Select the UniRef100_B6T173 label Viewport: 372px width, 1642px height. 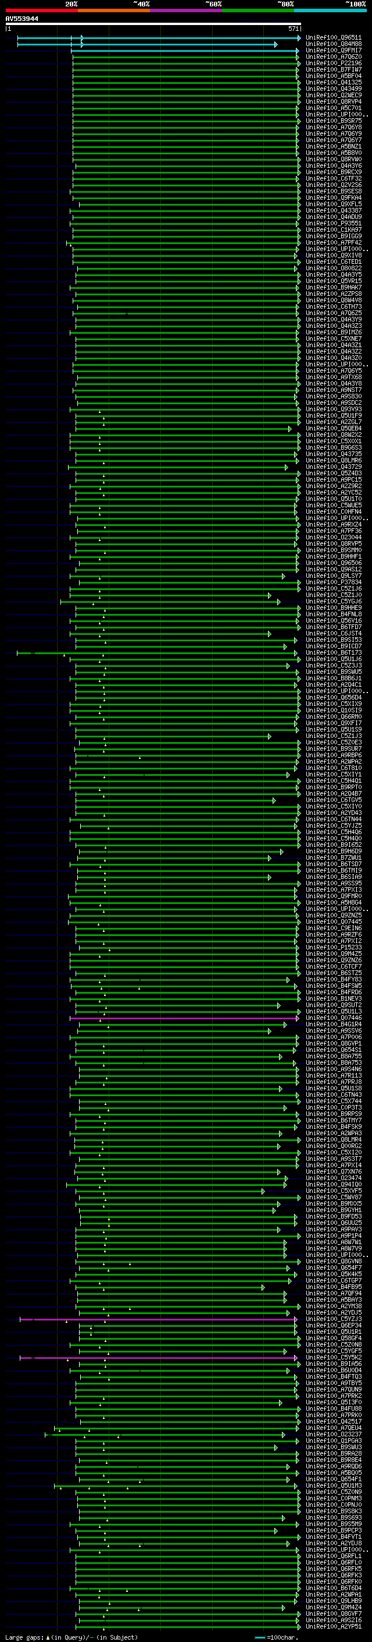tap(333, 653)
